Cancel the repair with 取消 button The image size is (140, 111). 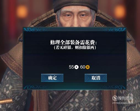click(96, 78)
